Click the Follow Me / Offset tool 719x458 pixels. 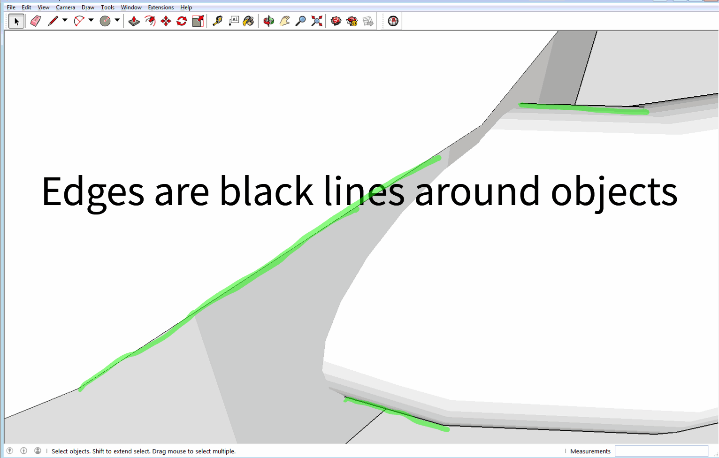(x=150, y=21)
